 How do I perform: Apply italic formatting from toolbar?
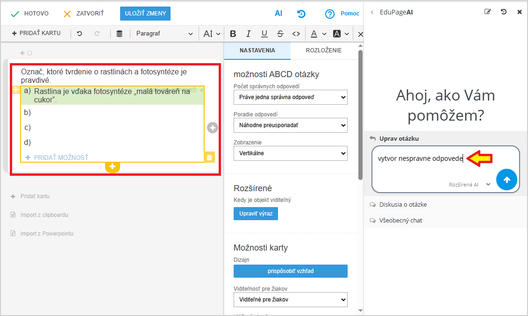coord(249,34)
